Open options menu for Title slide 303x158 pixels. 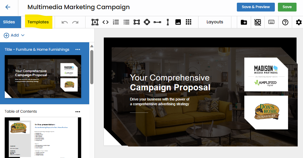pyautogui.click(x=78, y=50)
